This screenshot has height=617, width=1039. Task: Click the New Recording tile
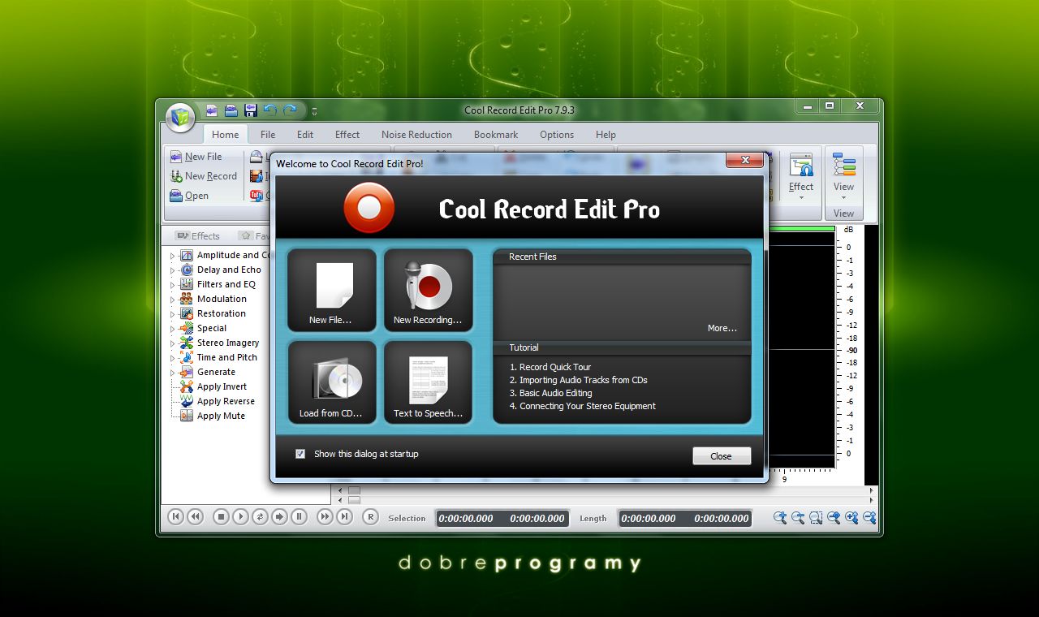428,290
